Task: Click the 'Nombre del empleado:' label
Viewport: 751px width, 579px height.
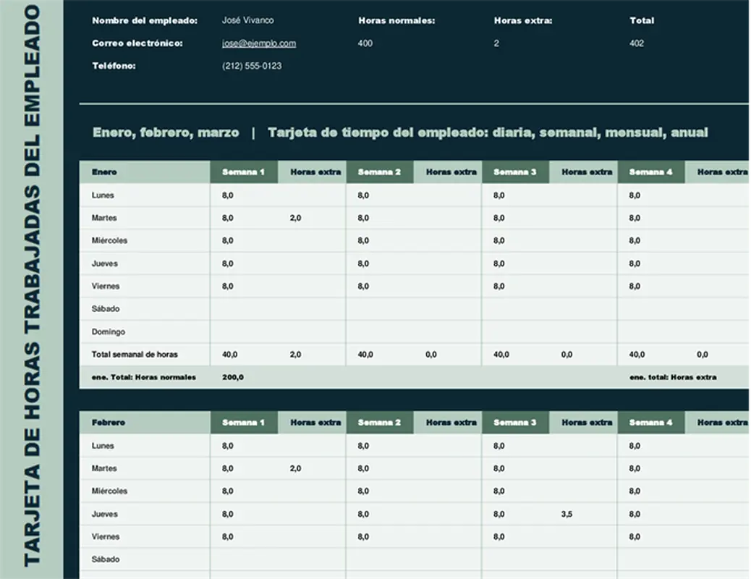Action: click(145, 20)
